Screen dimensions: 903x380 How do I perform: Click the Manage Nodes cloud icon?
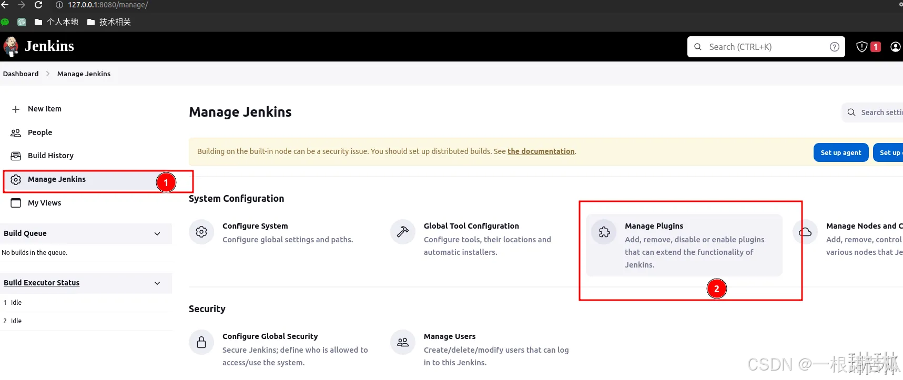[x=805, y=232]
